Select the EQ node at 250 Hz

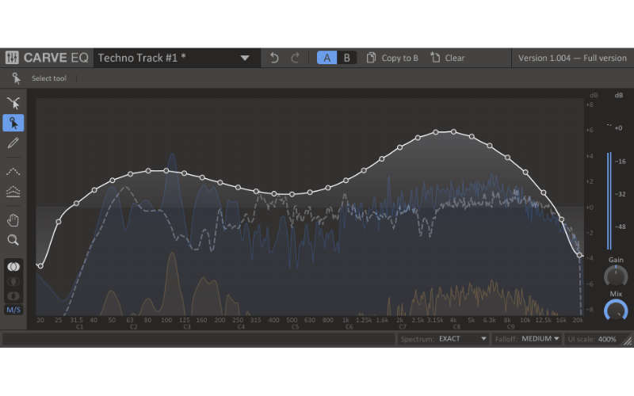(239, 188)
